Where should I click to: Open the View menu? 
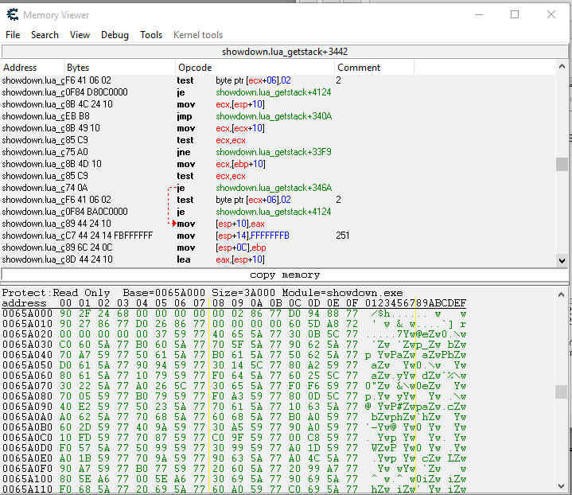coord(80,35)
